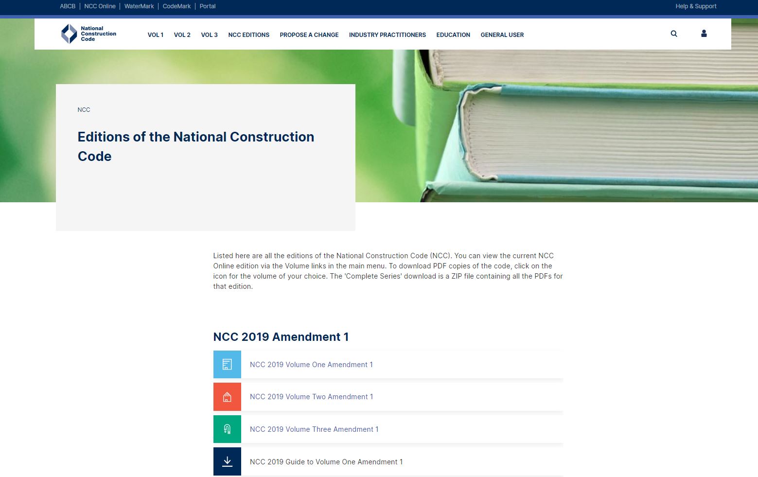The height and width of the screenshot is (477, 758).
Task: Open the PROPOSE A CHANGE menu
Action: (x=309, y=35)
